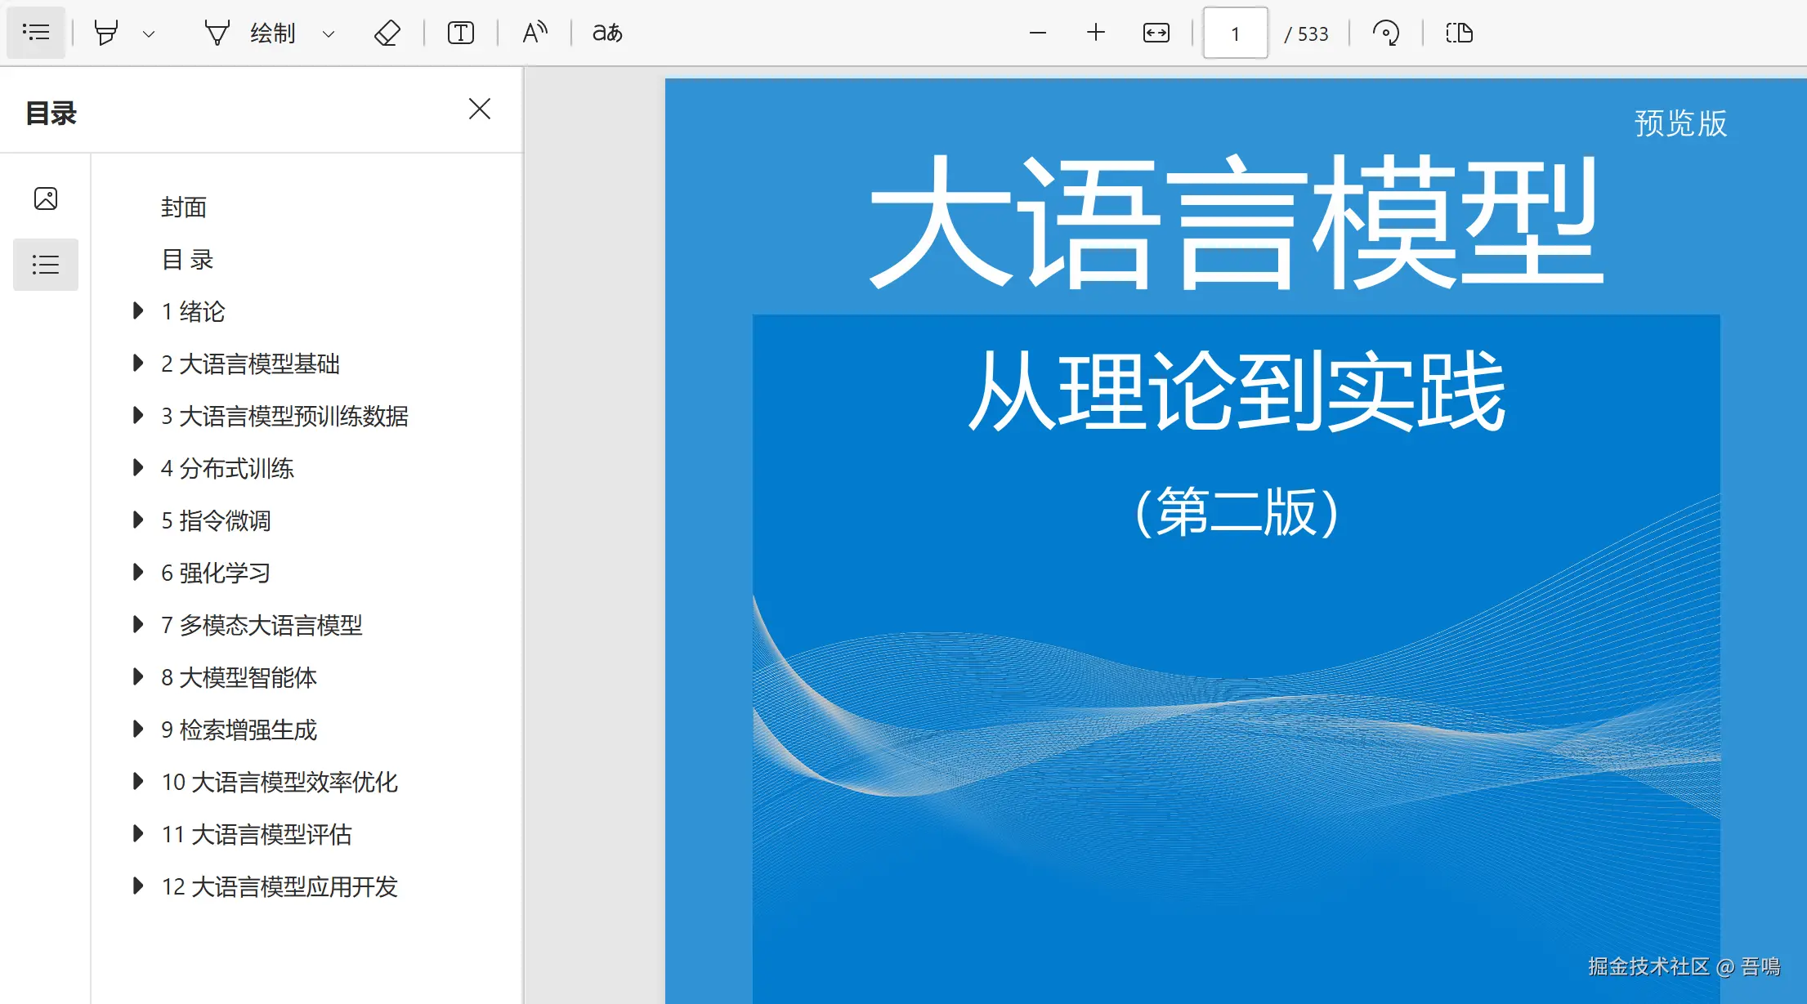The image size is (1807, 1004).
Task: Select the highlighter tool
Action: (x=106, y=33)
